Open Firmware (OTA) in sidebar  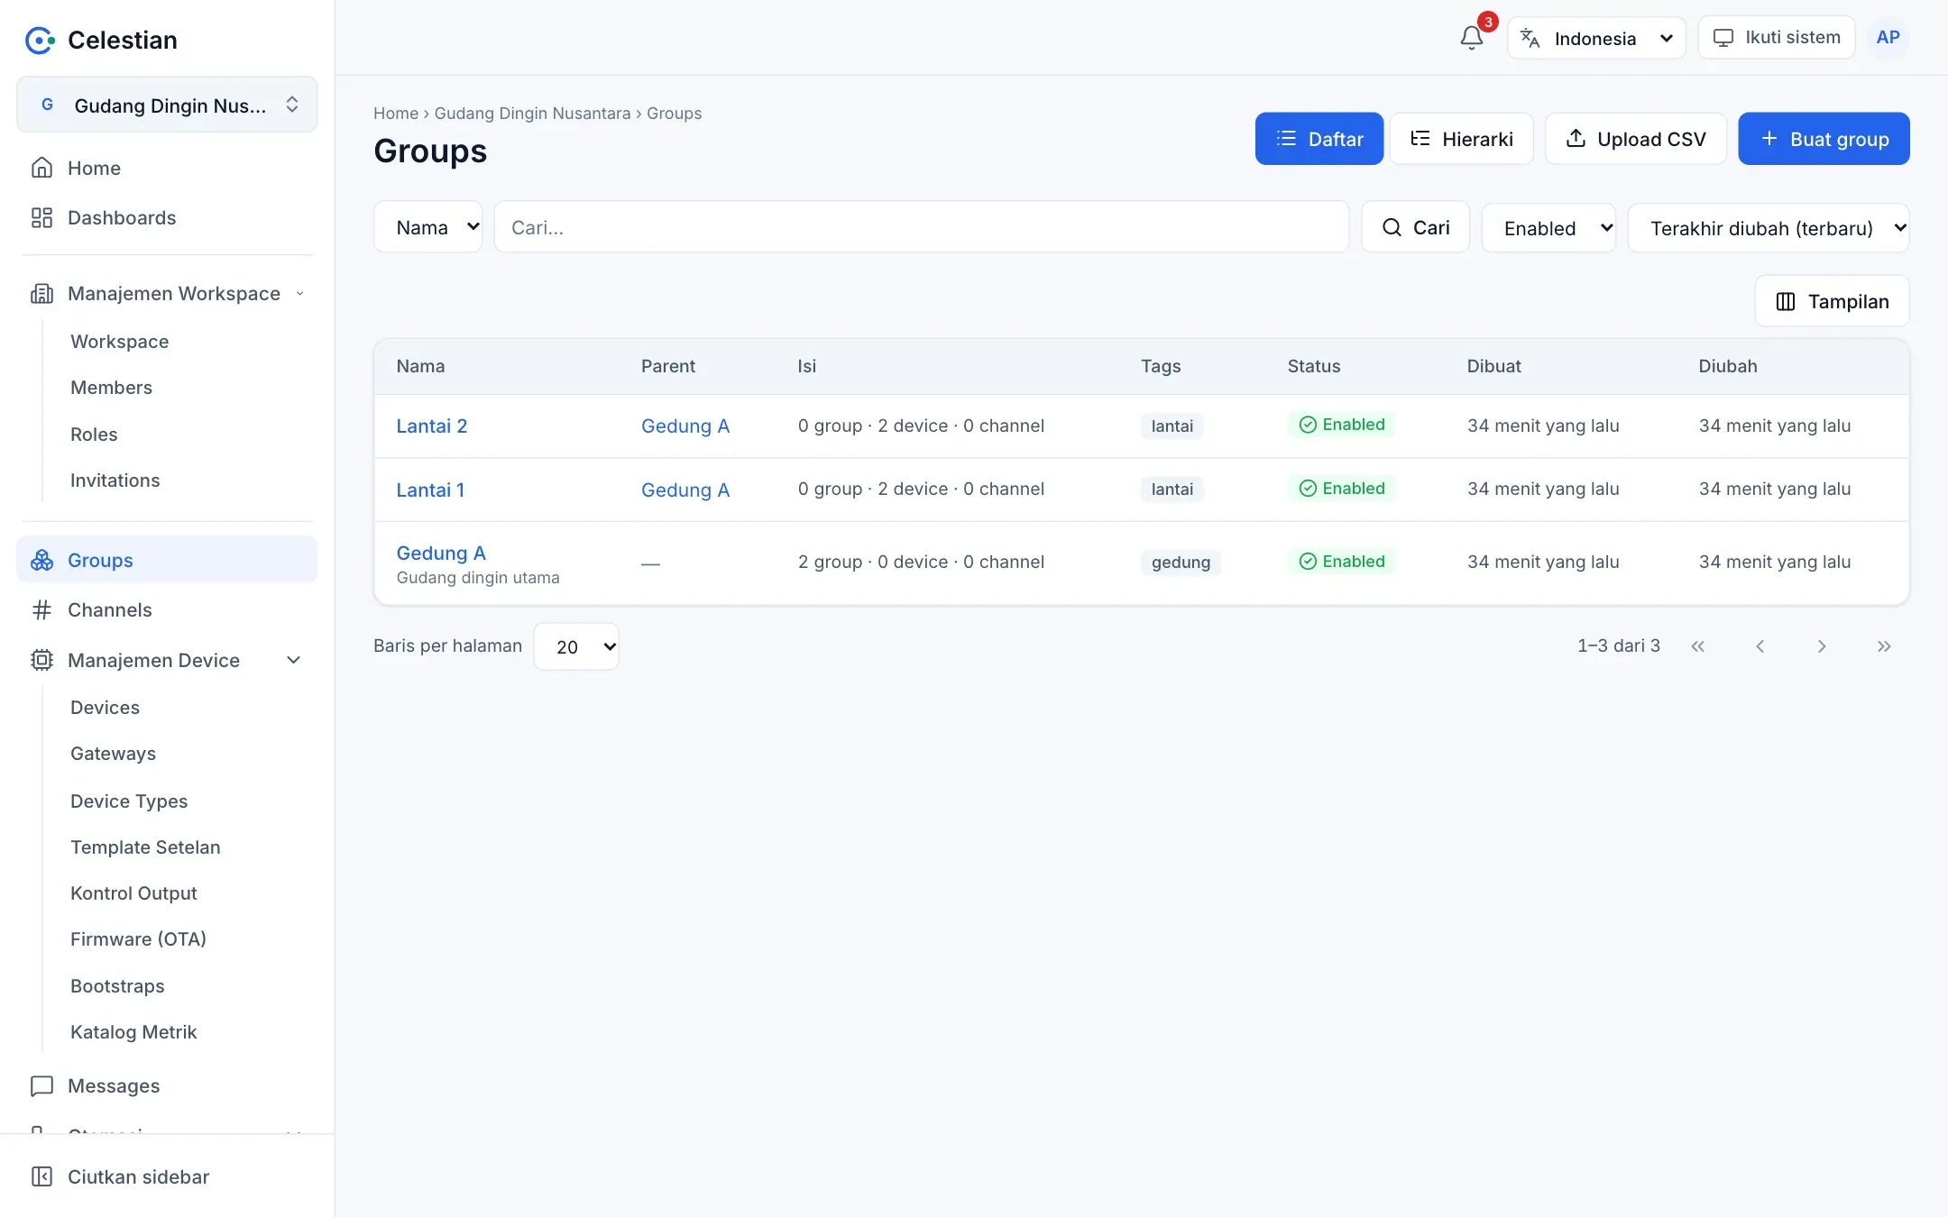138,939
